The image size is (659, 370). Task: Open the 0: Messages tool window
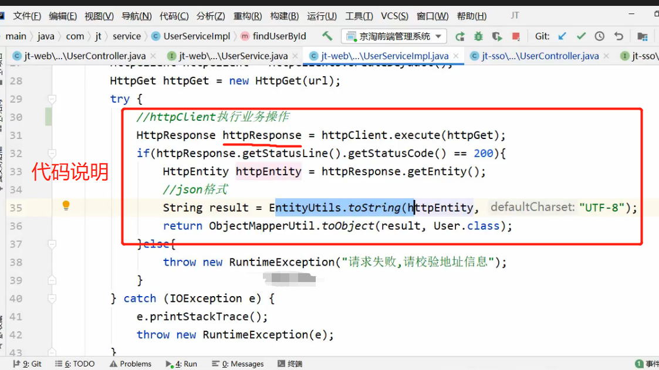pos(238,364)
